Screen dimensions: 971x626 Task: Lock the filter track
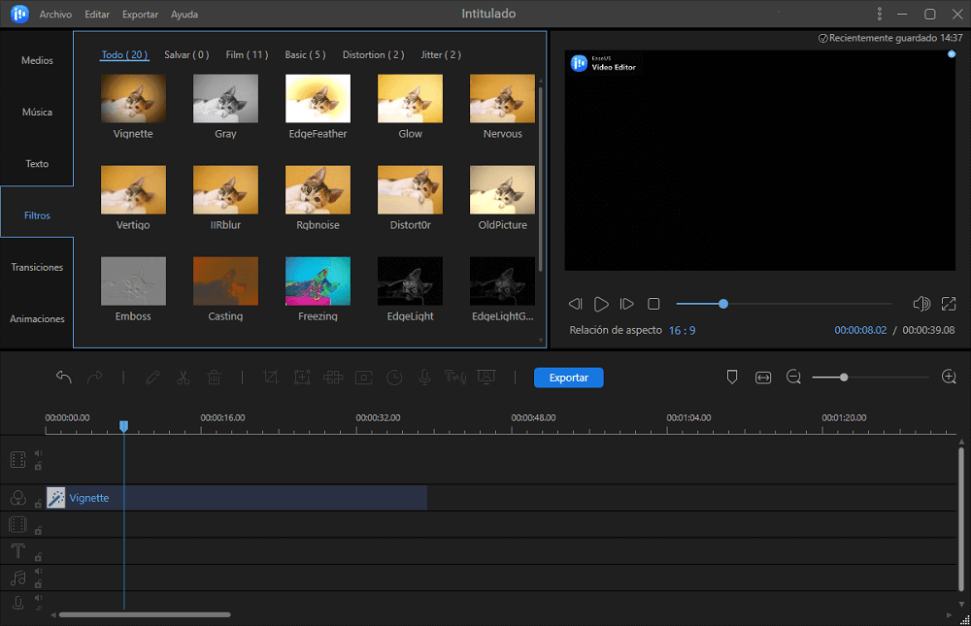point(39,504)
